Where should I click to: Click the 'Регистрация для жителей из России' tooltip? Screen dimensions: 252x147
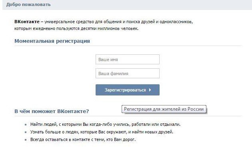click(x=164, y=109)
